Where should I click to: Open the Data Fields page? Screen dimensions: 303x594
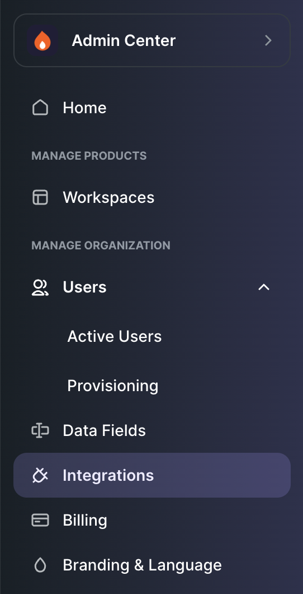click(105, 431)
